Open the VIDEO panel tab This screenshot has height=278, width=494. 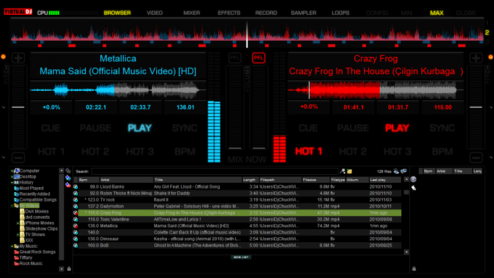[x=155, y=13]
